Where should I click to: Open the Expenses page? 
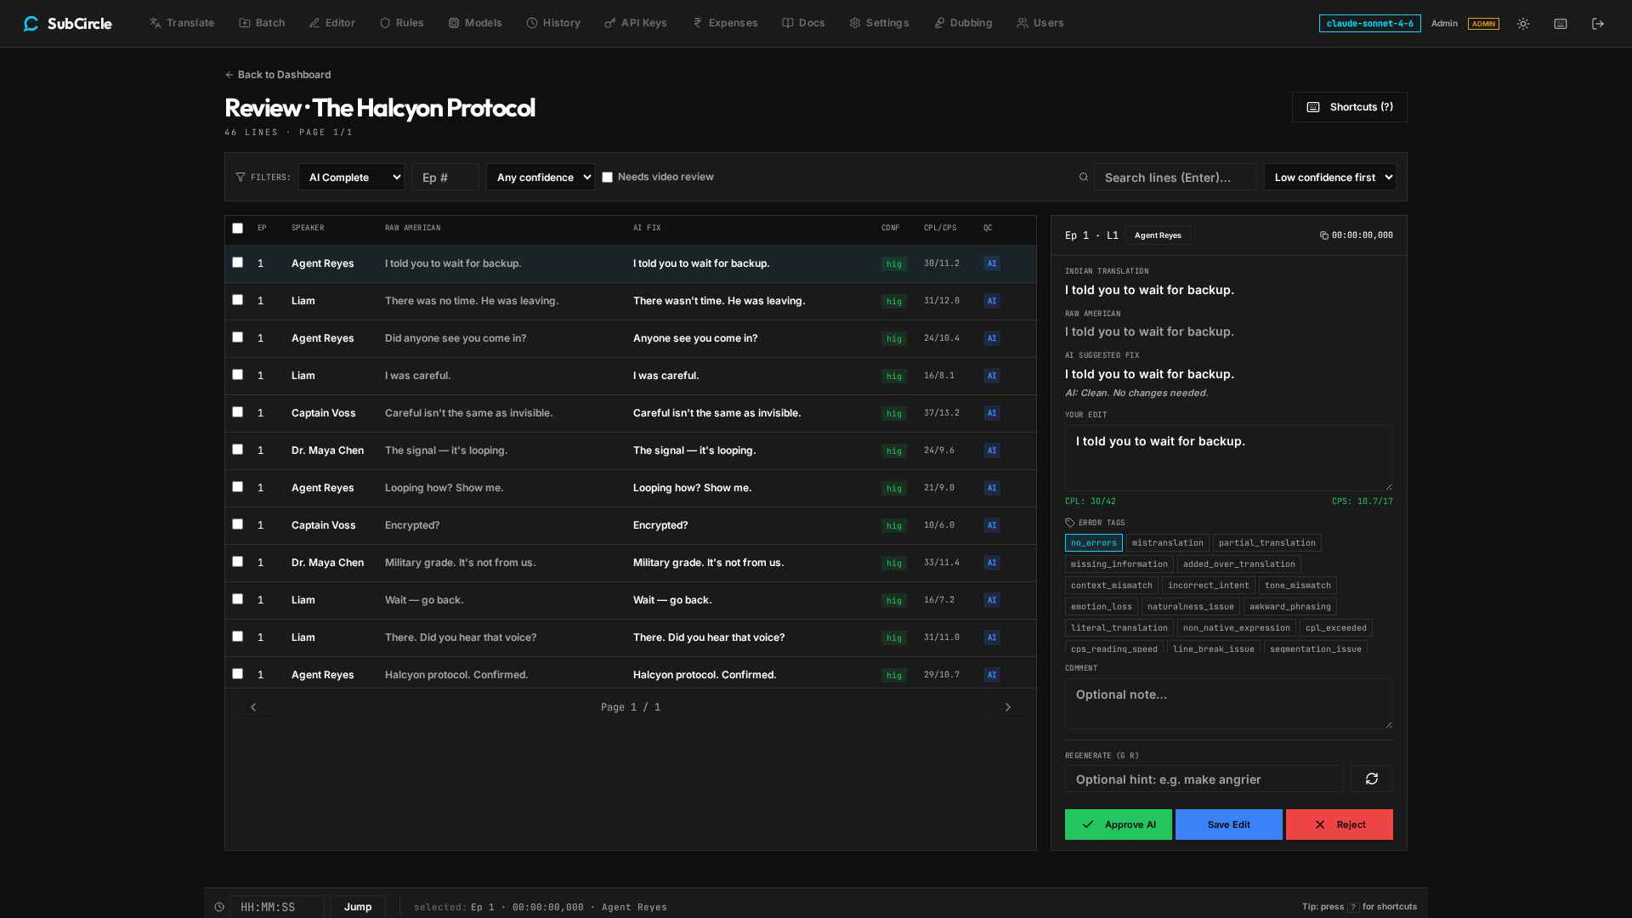tap(725, 23)
